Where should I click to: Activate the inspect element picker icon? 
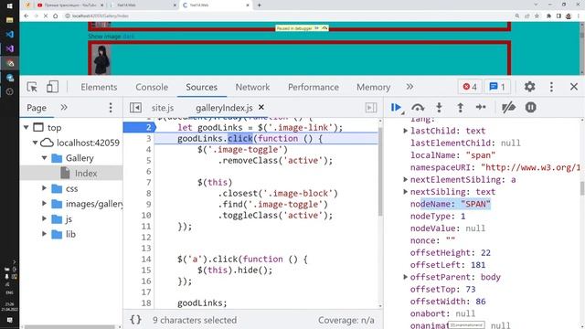tap(32, 87)
